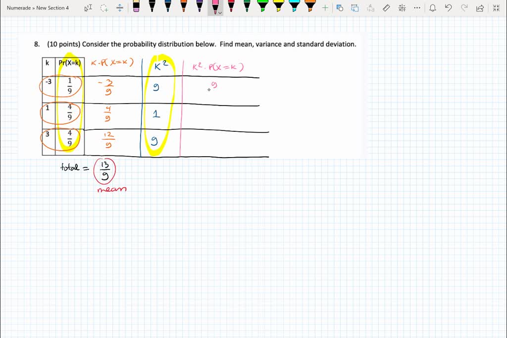Toggle the active pink highlighter
The width and height of the screenshot is (507, 338).
pos(215,8)
